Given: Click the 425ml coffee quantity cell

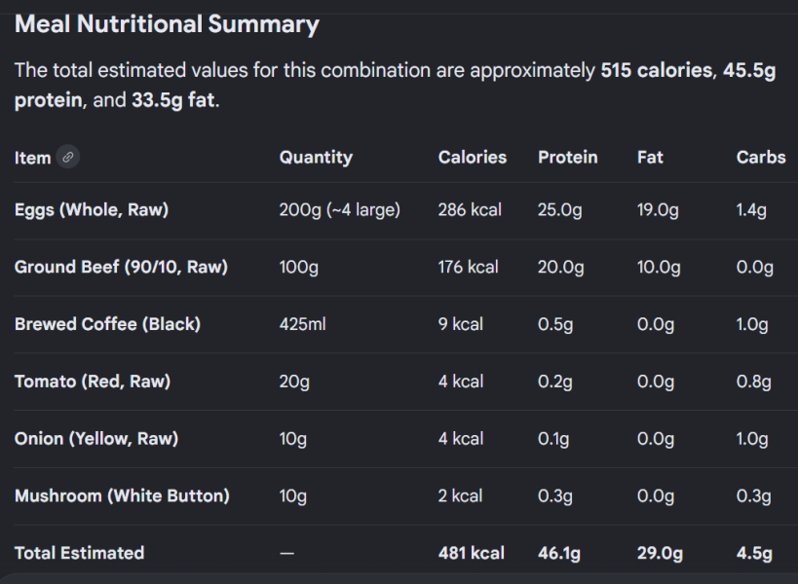Looking at the screenshot, I should pos(302,324).
